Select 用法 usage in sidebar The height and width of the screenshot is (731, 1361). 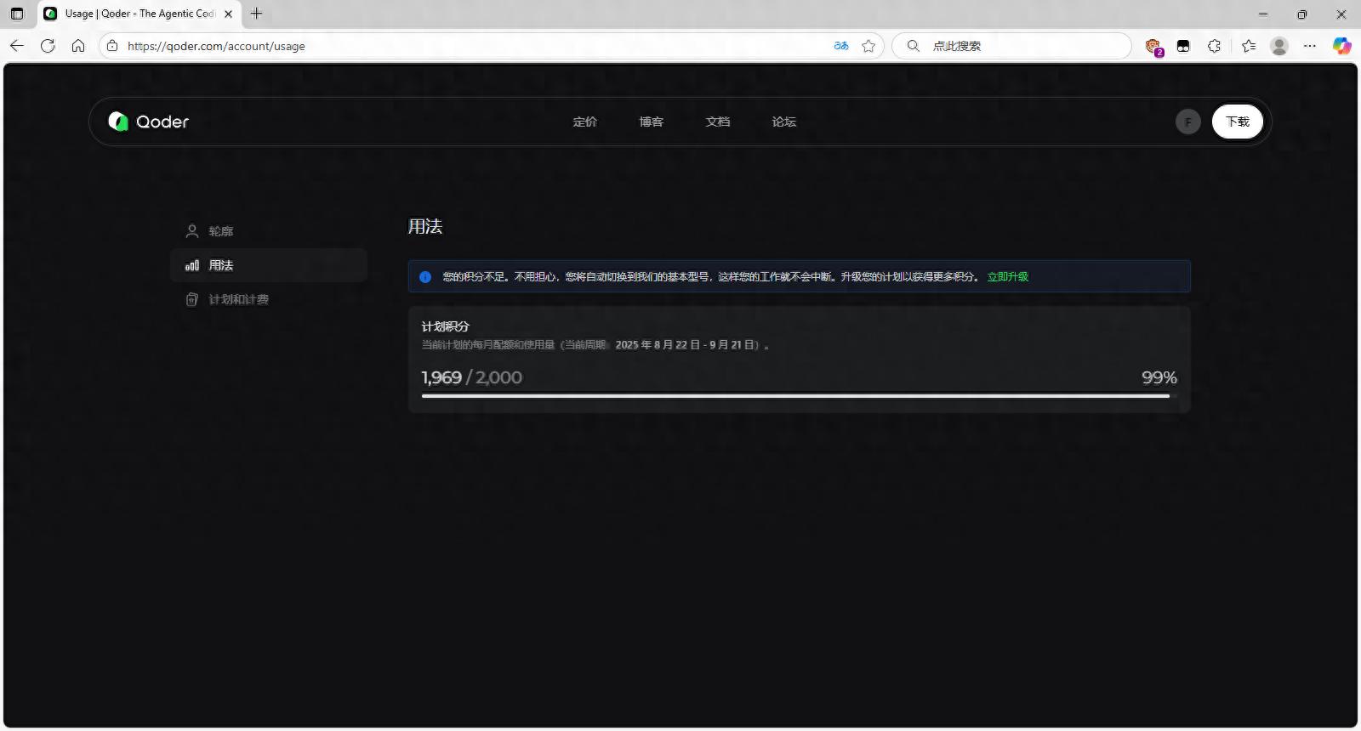tap(269, 265)
